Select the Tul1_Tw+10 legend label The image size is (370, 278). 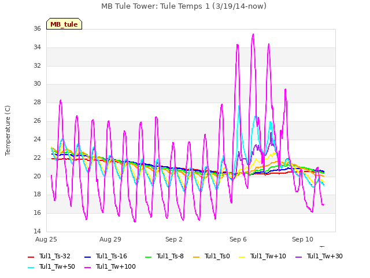point(268,256)
